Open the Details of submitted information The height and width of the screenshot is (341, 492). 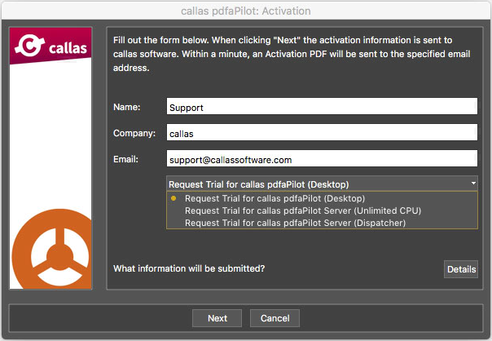click(x=461, y=269)
